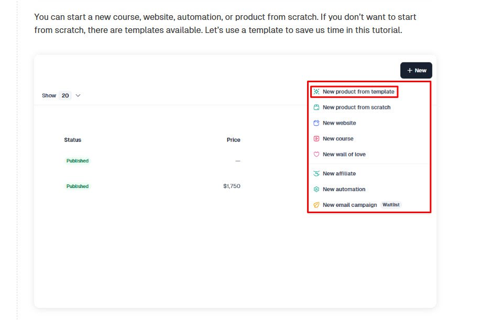The height and width of the screenshot is (320, 480).
Task: Click the New button
Action: 416,70
